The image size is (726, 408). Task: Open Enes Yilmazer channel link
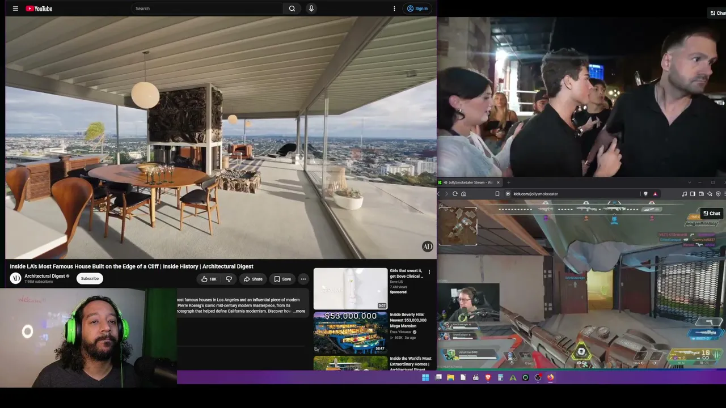(400, 331)
